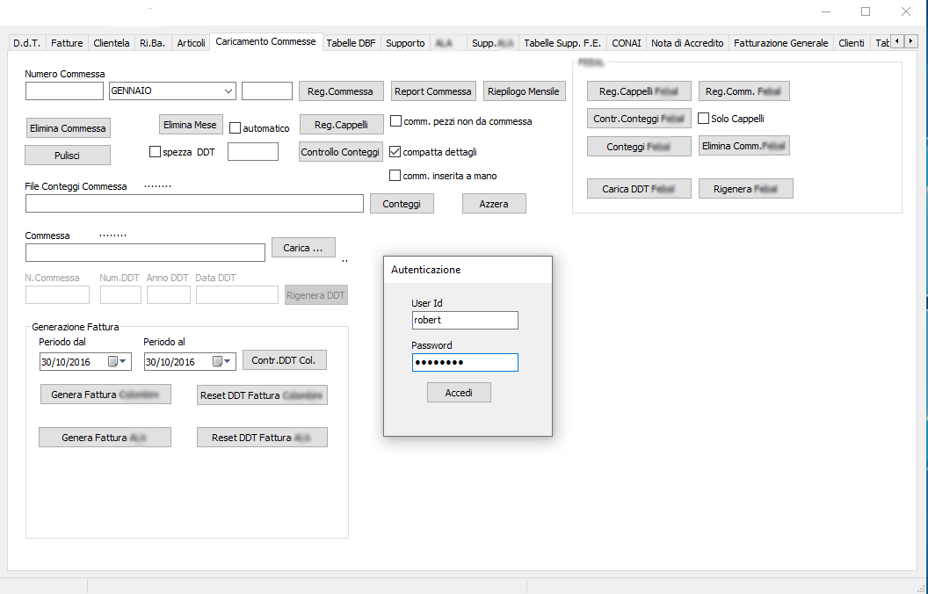Focus the Password field

[465, 363]
